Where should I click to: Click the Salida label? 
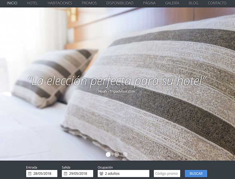click(x=66, y=167)
